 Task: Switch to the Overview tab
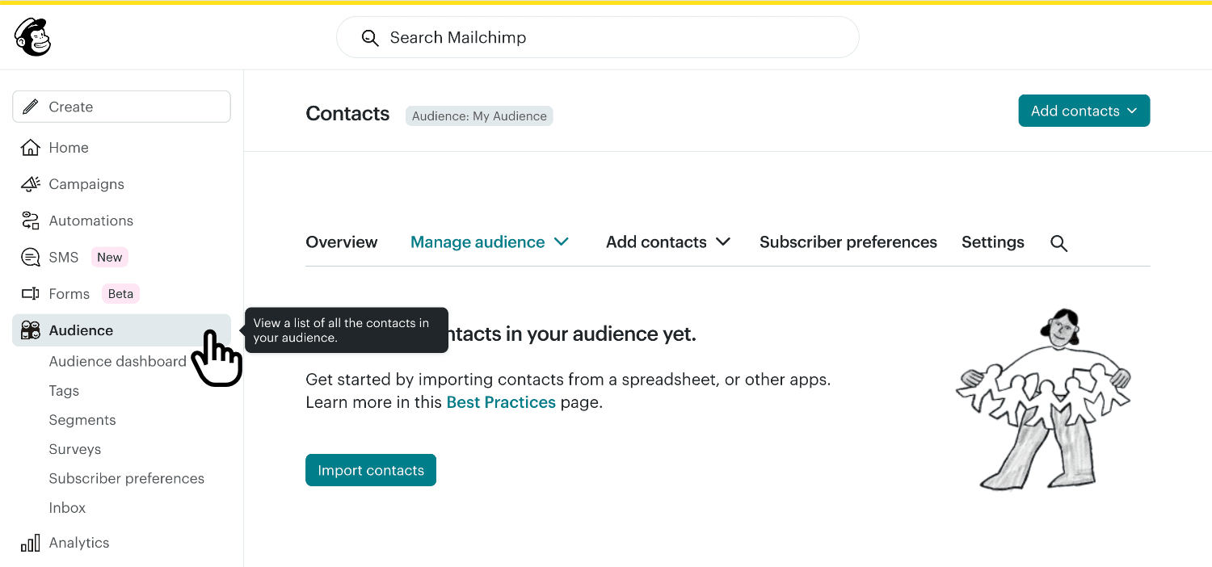coord(342,242)
